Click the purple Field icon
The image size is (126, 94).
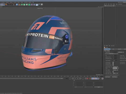pos(32,4)
